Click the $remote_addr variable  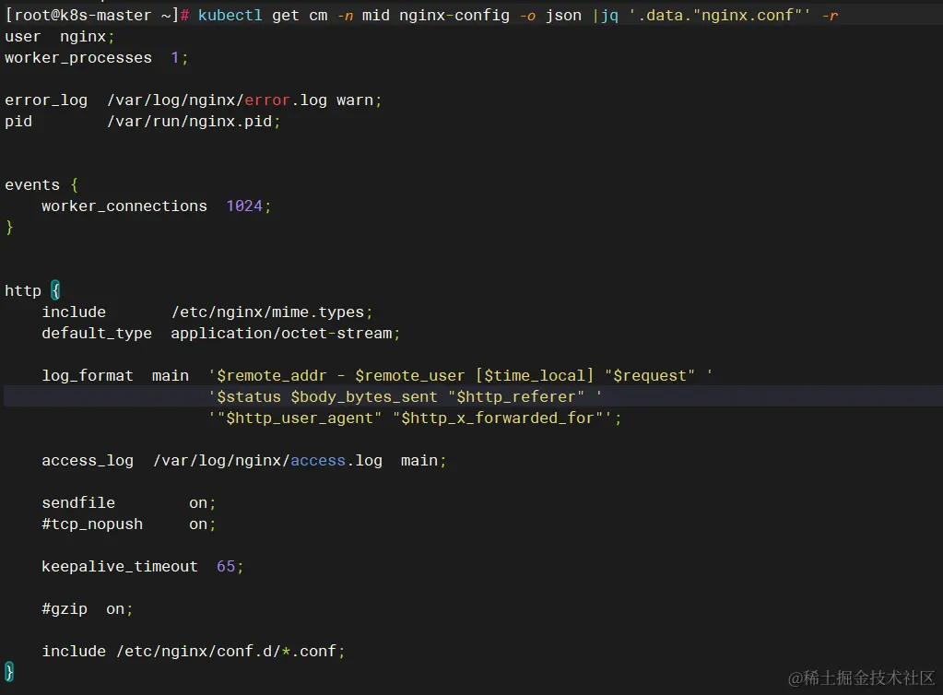271,376
